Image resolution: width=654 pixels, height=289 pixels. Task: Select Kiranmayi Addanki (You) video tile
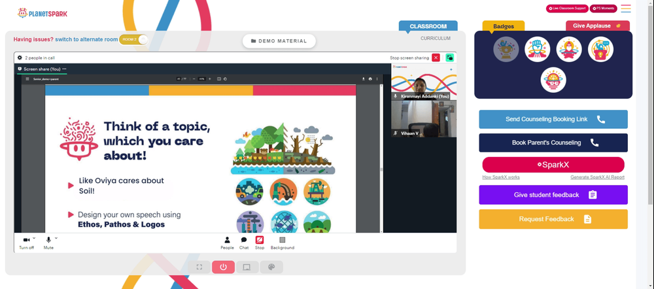(x=424, y=82)
